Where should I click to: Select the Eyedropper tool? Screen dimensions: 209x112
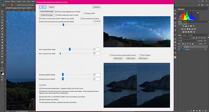point(2,26)
